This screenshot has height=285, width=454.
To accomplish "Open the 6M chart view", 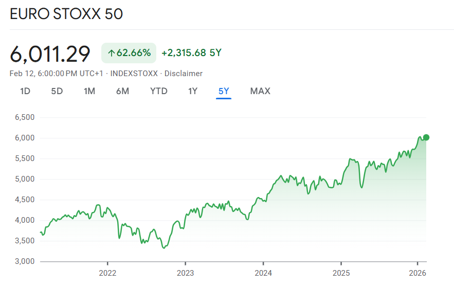I will (122, 91).
